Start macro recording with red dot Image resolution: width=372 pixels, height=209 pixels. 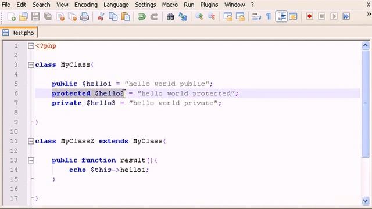(309, 16)
